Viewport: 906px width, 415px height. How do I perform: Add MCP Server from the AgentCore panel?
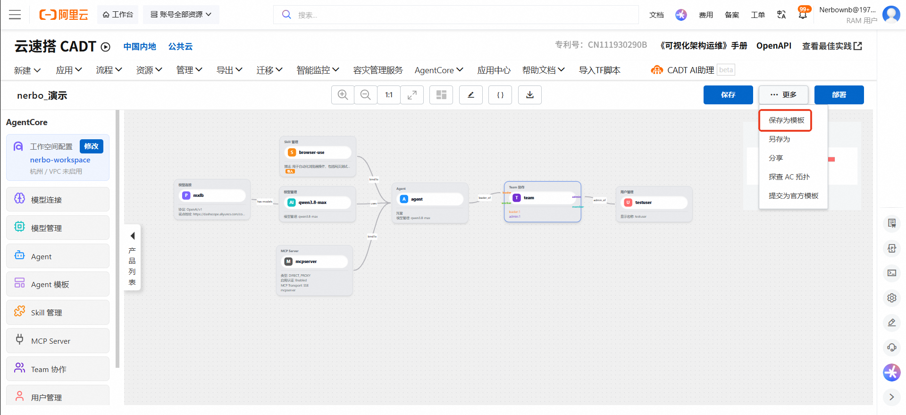(58, 341)
